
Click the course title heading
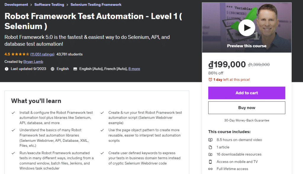pos(93,21)
